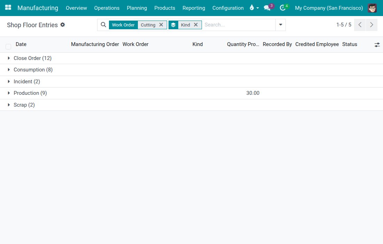The width and height of the screenshot is (383, 244).
Task: Go to the next page arrow
Action: pos(372,25)
